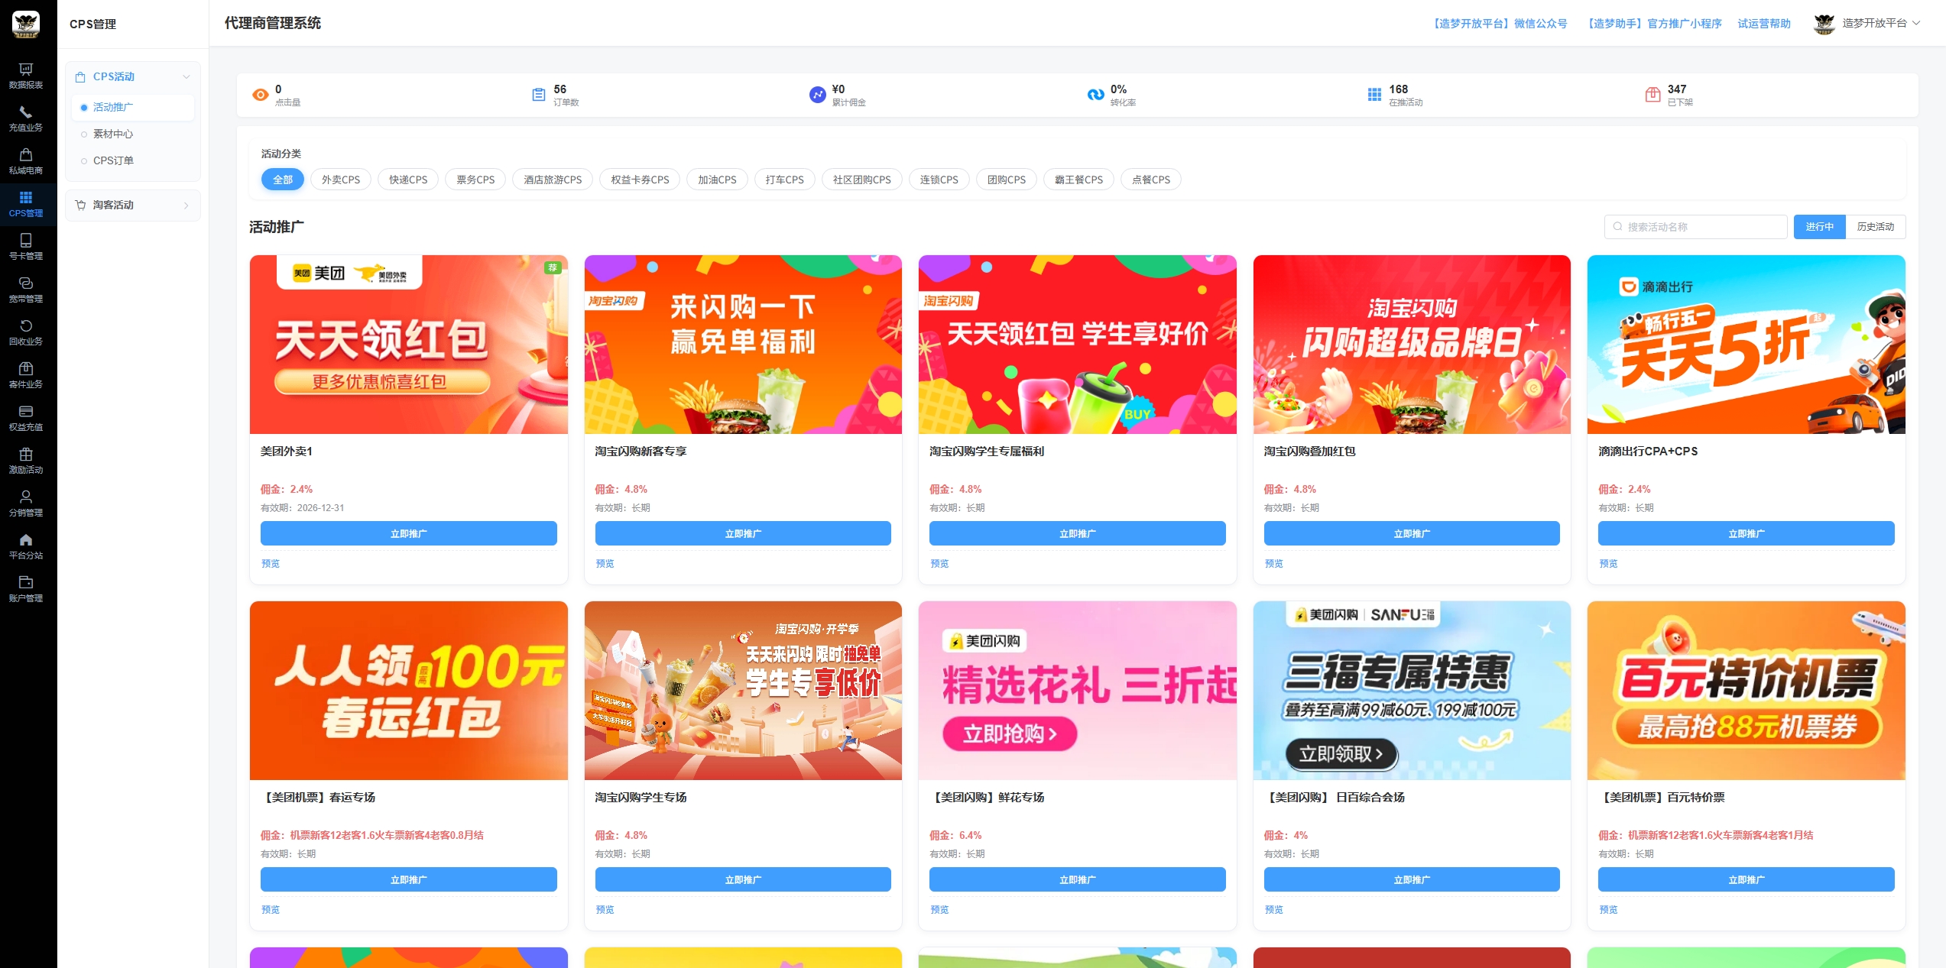Open 充值业务 sidebar item
The width and height of the screenshot is (1946, 968).
[x=26, y=118]
